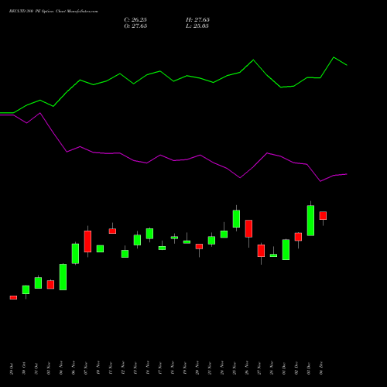Screen dimensions: 387x387
Task: Select the last red candlestick for 04 Dec
Action: (323, 216)
